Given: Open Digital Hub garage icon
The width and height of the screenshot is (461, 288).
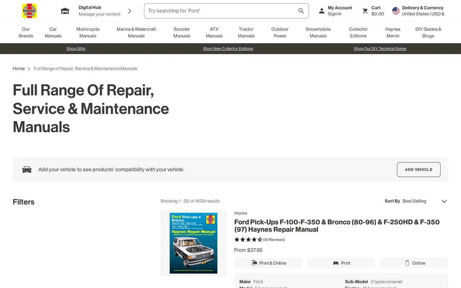Looking at the screenshot, I should click(x=65, y=11).
